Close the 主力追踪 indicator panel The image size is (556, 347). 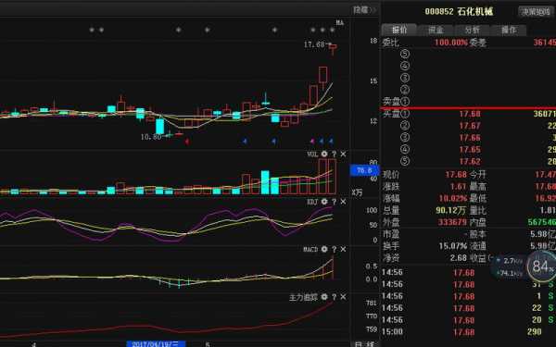(343, 297)
